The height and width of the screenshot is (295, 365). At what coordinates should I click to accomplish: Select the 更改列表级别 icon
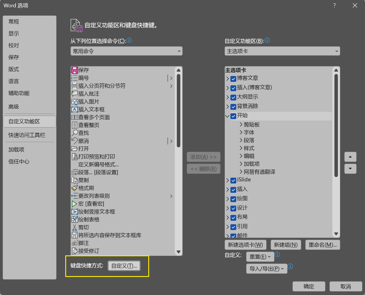point(75,196)
